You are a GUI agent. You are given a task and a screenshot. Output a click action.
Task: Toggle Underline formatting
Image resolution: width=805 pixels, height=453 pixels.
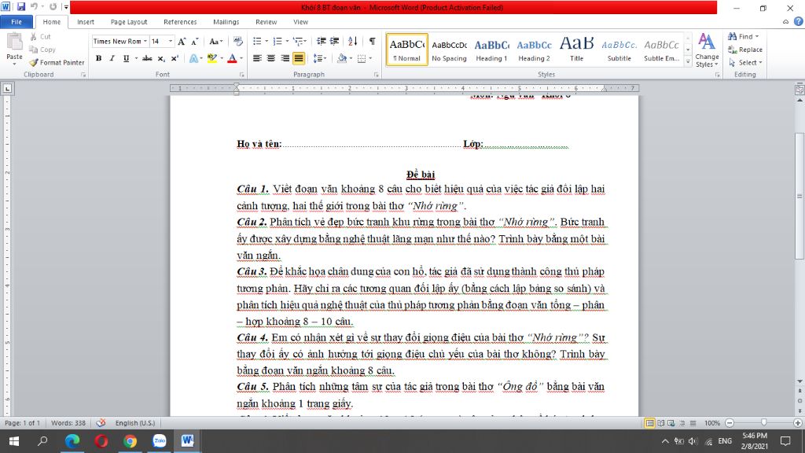126,58
